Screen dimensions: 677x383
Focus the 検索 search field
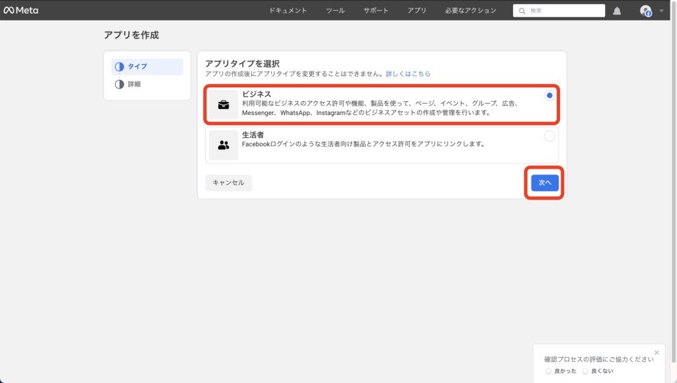point(559,11)
